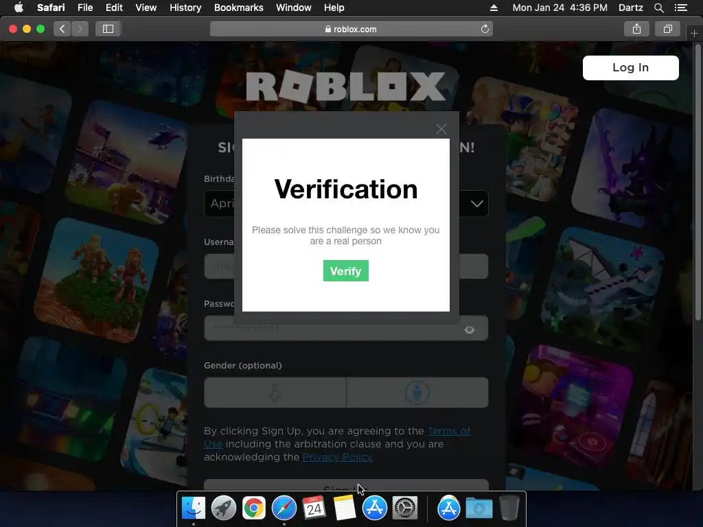Open the Window menu

point(294,8)
